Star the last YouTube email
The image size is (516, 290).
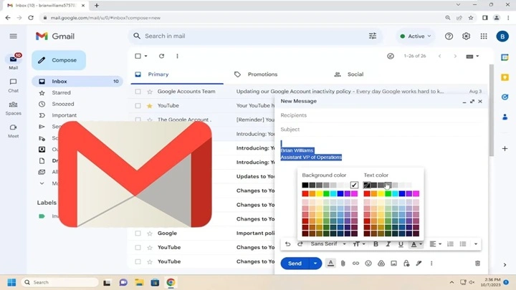150,262
